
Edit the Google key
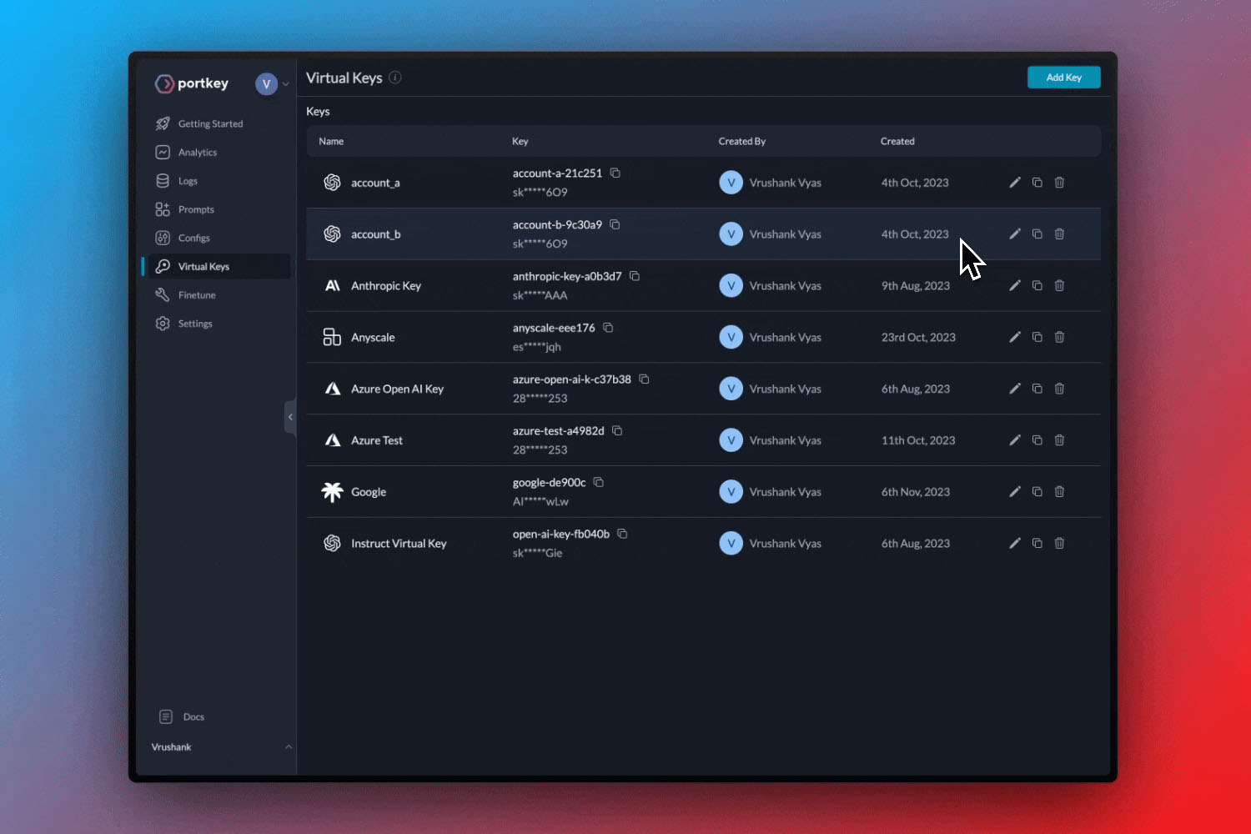pyautogui.click(x=1015, y=492)
